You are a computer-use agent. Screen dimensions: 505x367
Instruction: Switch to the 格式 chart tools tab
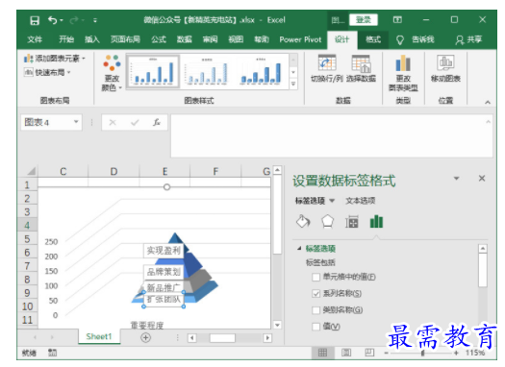coord(373,39)
